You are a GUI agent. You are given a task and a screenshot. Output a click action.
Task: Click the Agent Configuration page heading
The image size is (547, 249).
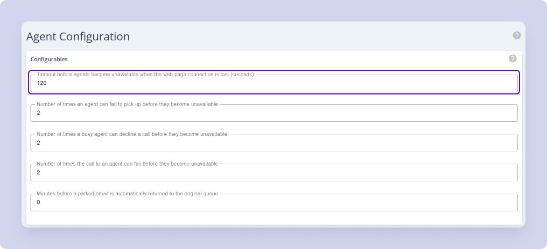click(78, 36)
